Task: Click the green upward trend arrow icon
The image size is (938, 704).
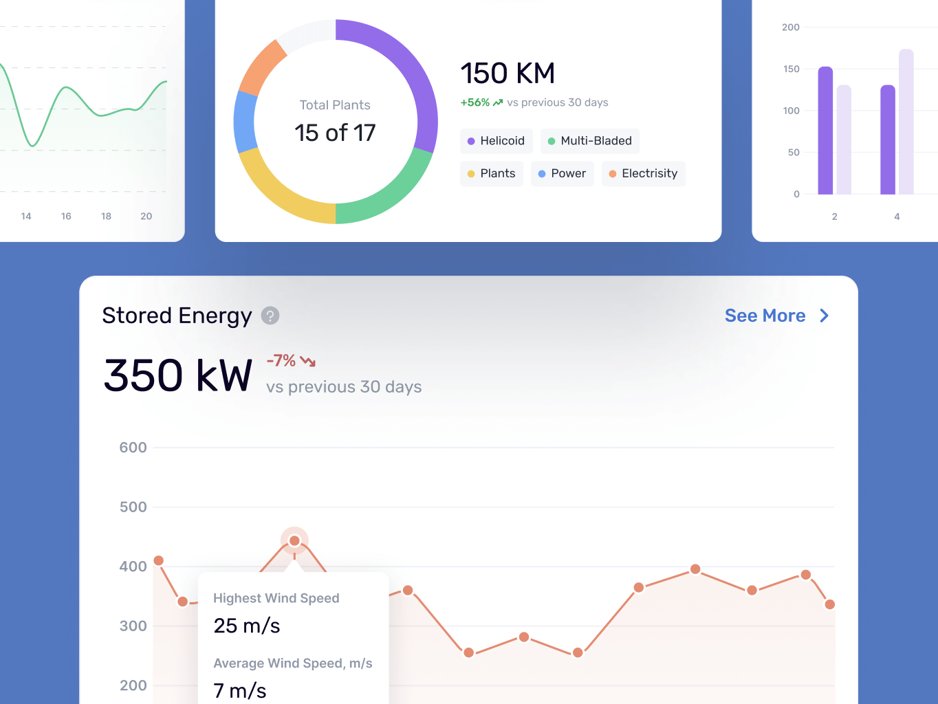Action: 498,102
